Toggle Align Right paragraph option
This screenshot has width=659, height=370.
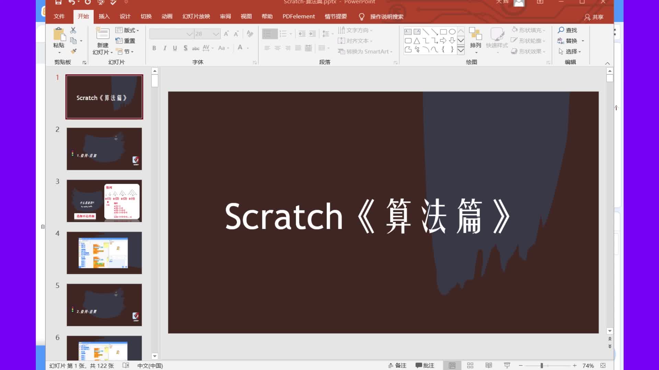288,48
